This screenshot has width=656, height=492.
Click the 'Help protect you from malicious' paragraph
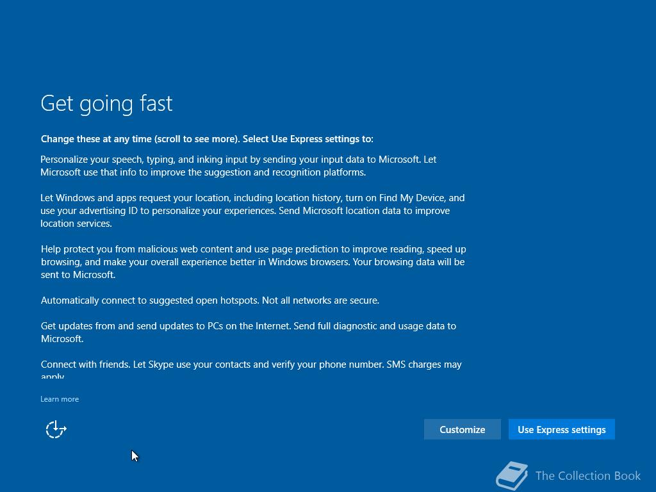(254, 262)
